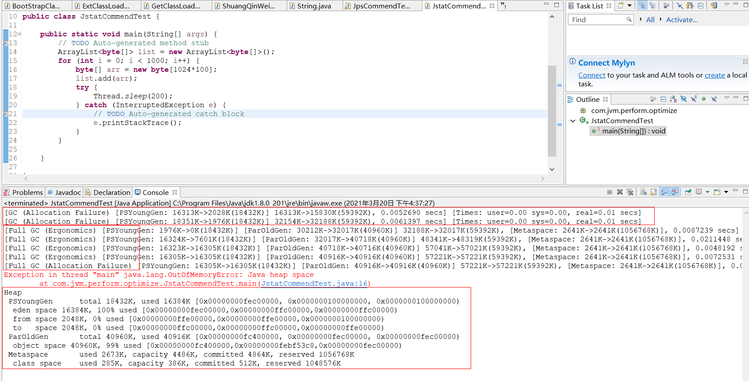Switch to the BootStrapCla... editor tab
The image size is (749, 381).
(36, 6)
